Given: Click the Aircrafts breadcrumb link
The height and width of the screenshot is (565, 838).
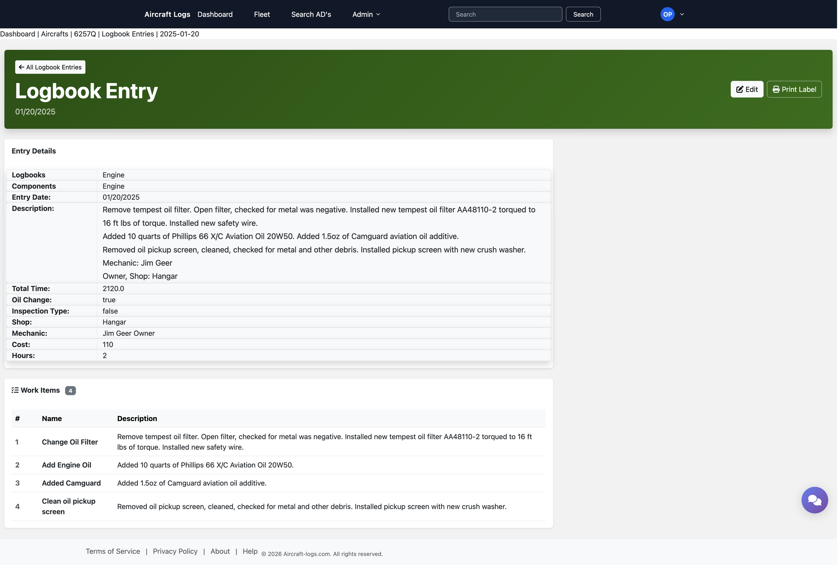Looking at the screenshot, I should (54, 34).
